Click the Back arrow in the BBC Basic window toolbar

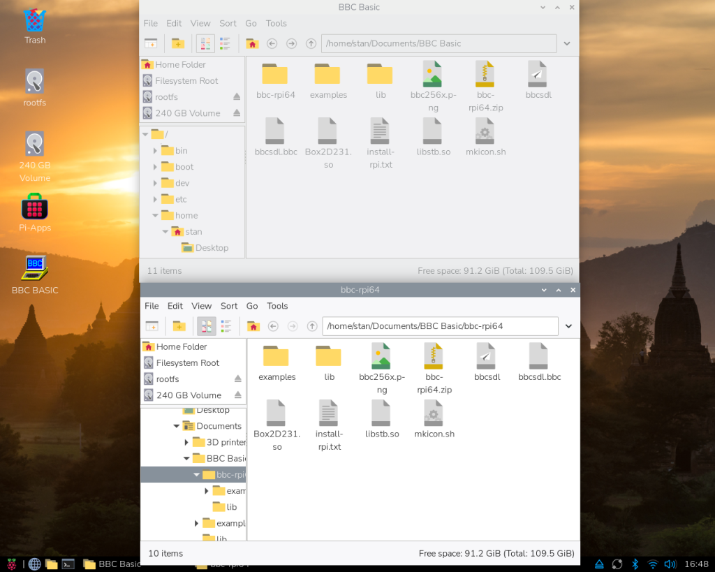(x=272, y=43)
